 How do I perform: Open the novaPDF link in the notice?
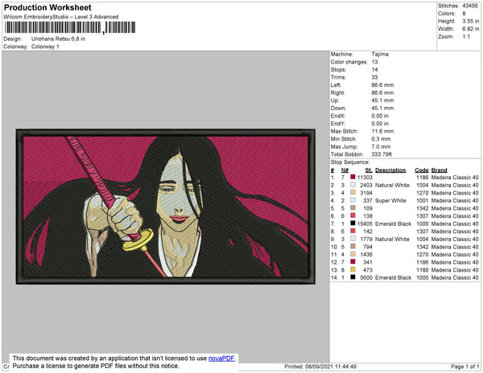point(221,359)
